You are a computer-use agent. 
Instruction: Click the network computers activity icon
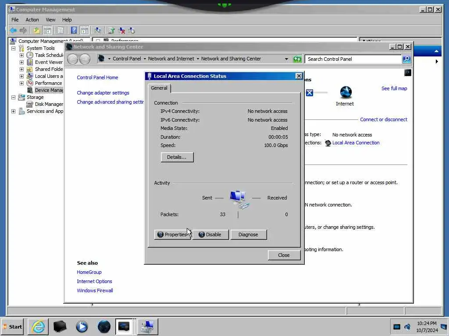click(x=239, y=199)
